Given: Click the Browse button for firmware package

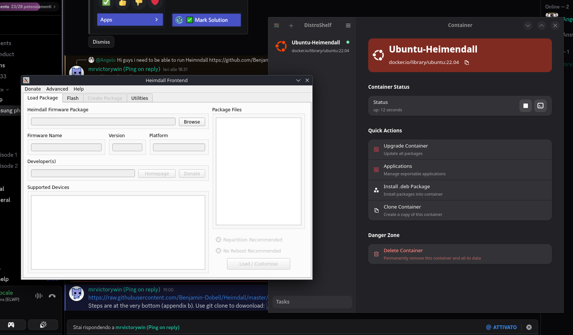Looking at the screenshot, I should coord(192,122).
